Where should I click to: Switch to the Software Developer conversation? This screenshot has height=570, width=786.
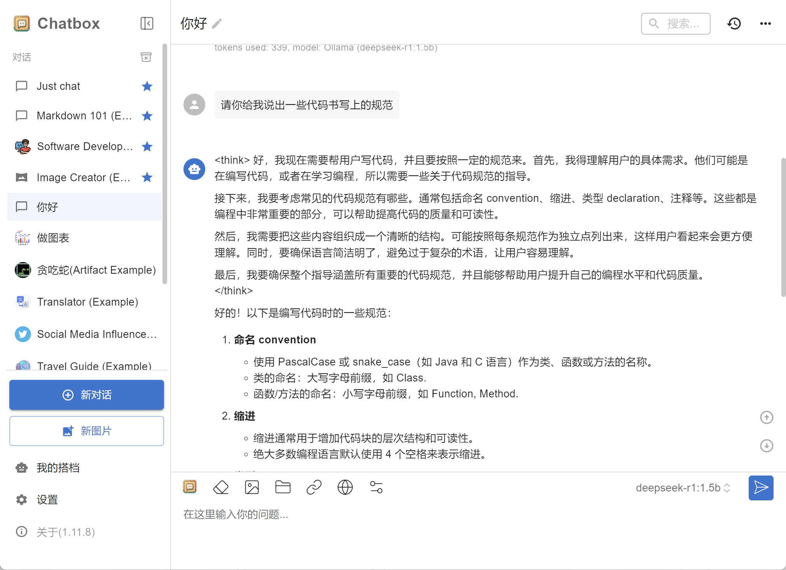pos(84,146)
